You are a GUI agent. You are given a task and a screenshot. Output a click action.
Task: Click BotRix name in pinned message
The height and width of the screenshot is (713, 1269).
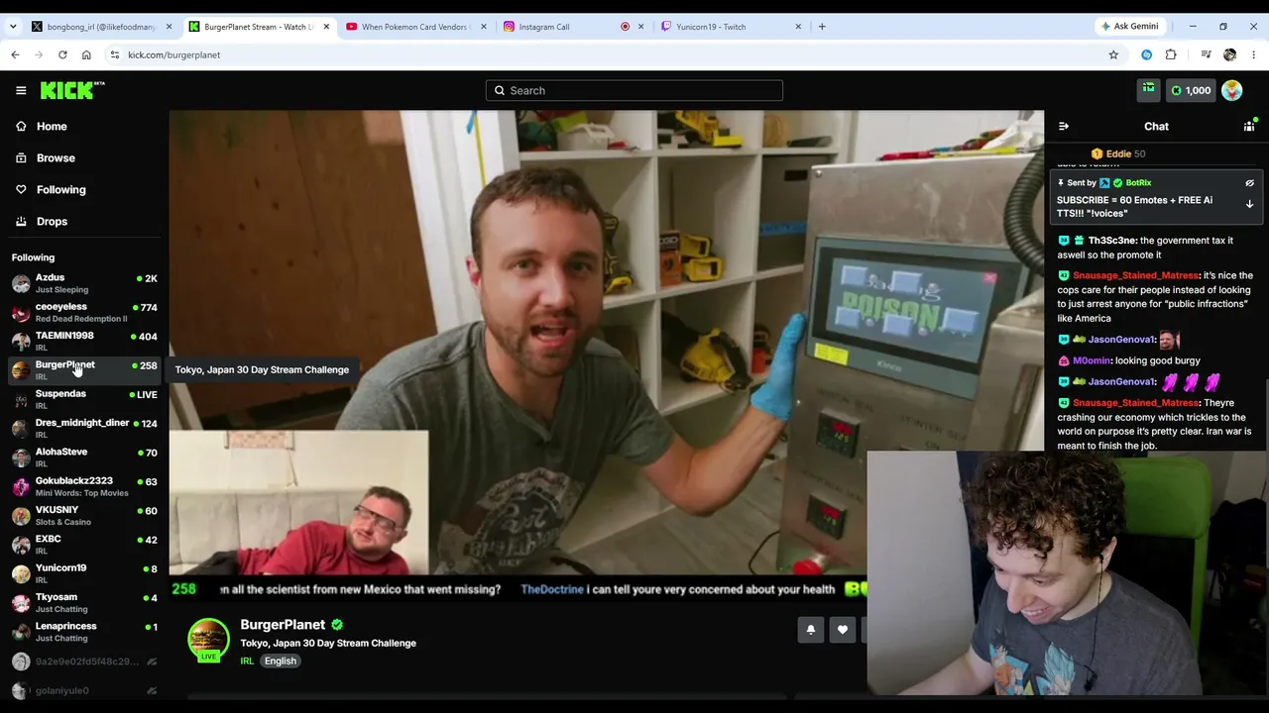(1138, 183)
